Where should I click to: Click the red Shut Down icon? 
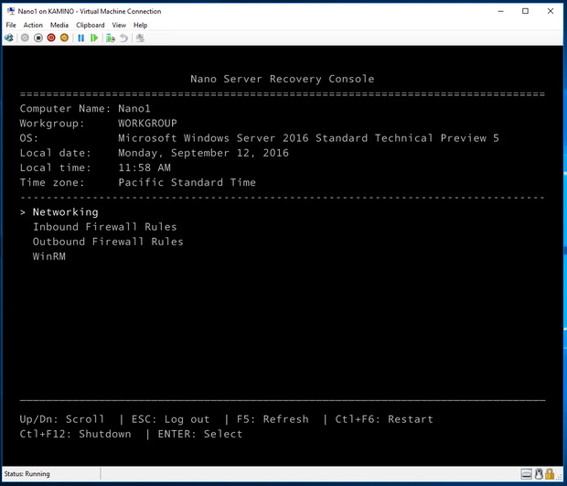coord(51,38)
